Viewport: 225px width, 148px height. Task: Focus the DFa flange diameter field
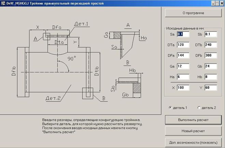click(x=183, y=55)
